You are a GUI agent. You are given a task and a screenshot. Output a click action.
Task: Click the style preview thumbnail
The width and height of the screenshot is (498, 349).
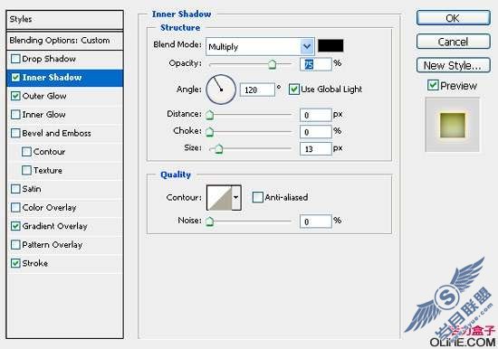[x=452, y=125]
